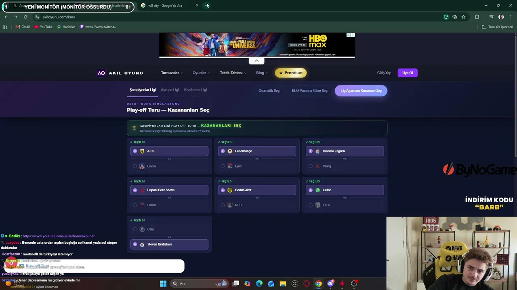Viewport: 517px width, 290px height.
Task: Open the YouTube bookmark
Action: pos(43,27)
